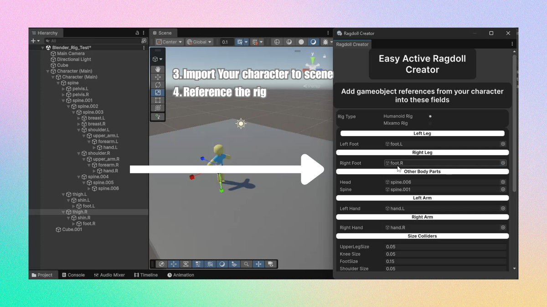Image resolution: width=547 pixels, height=307 pixels.
Task: Open the Center pivot dropdown
Action: click(169, 42)
